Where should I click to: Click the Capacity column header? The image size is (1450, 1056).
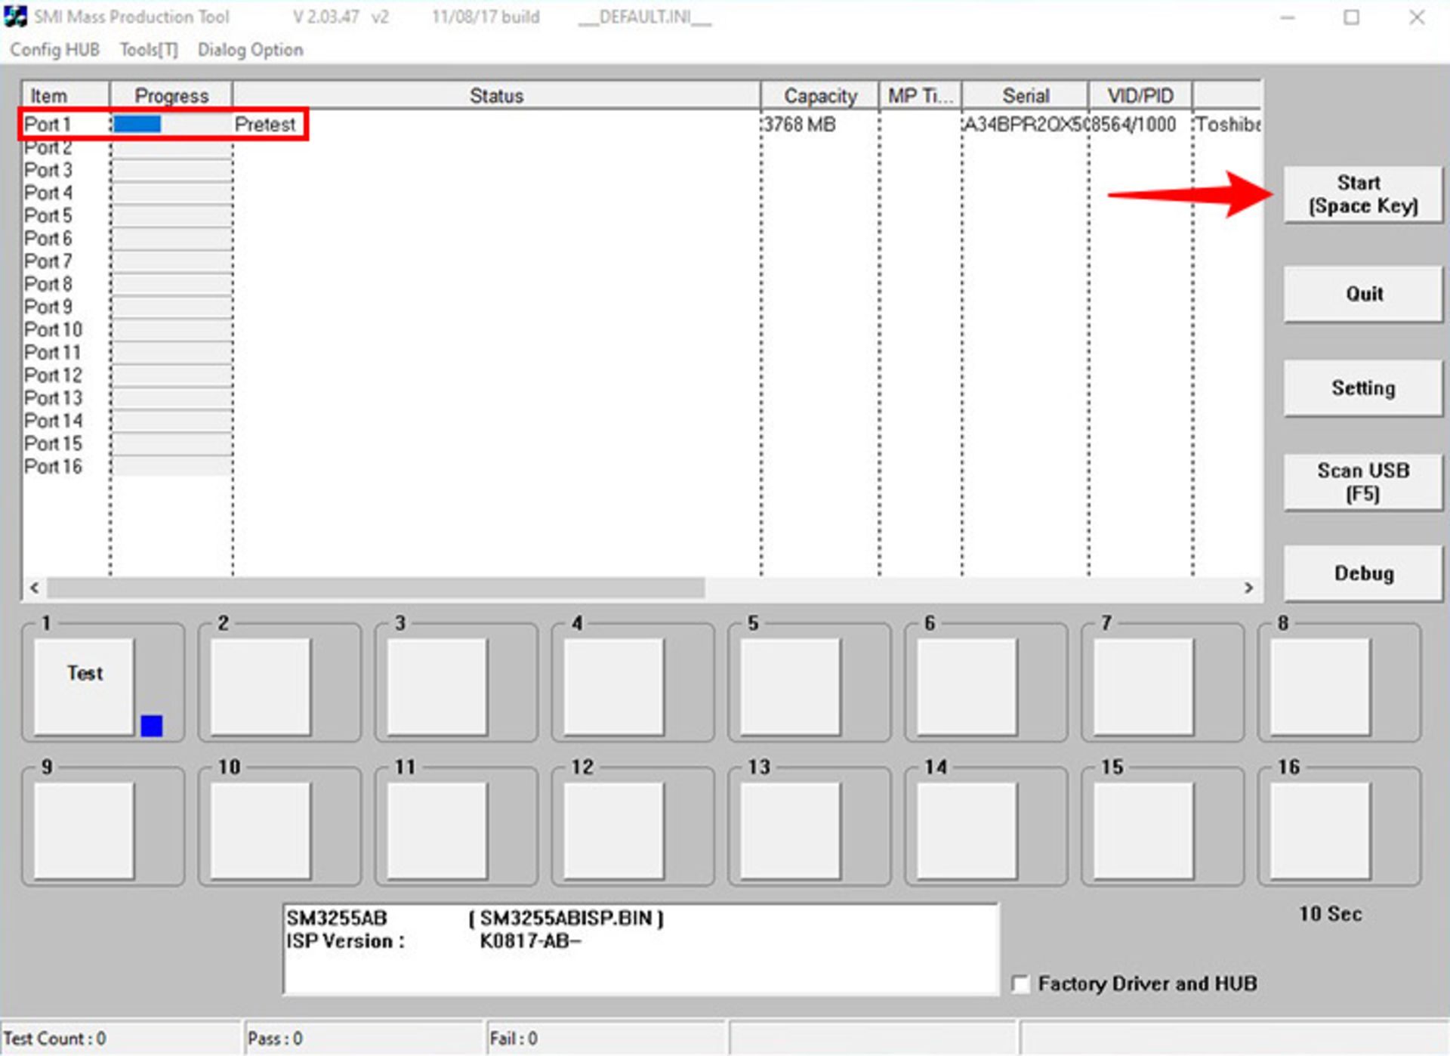click(819, 96)
